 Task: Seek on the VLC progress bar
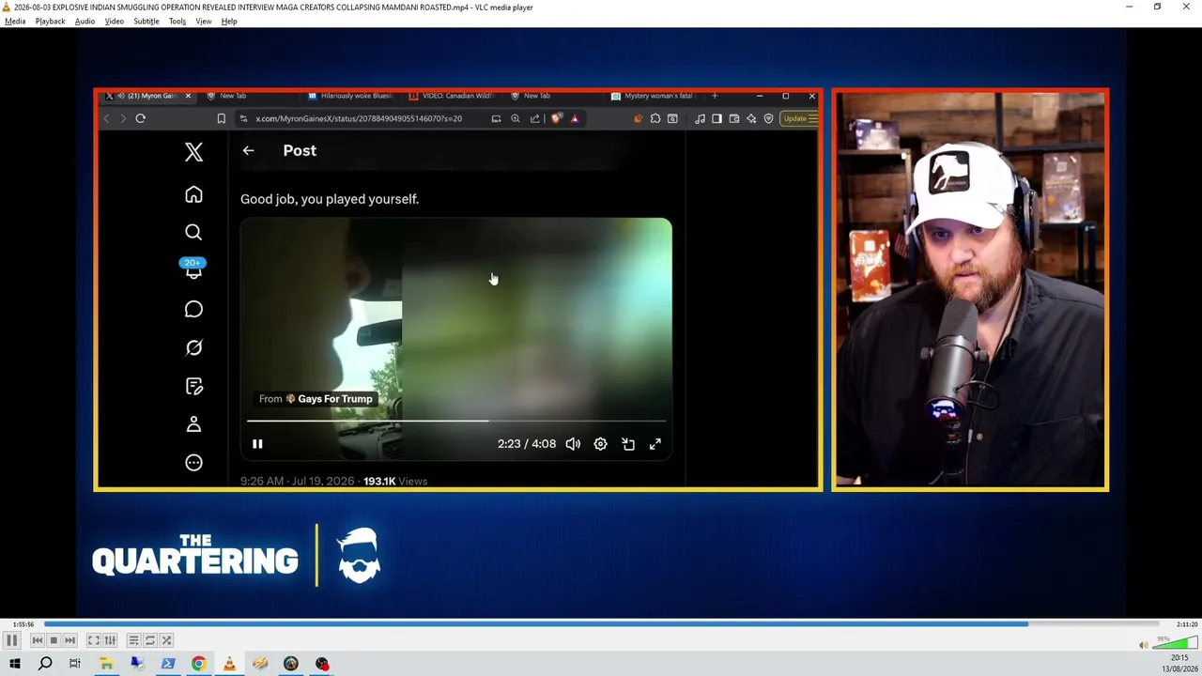point(601,623)
